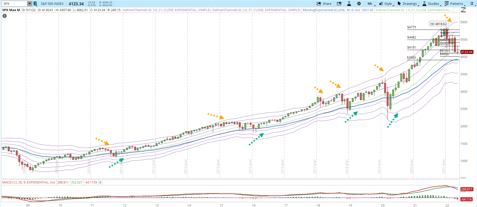Select the first purple KeltnerChannels 3.0 label
The image size is (477, 207).
167,10
